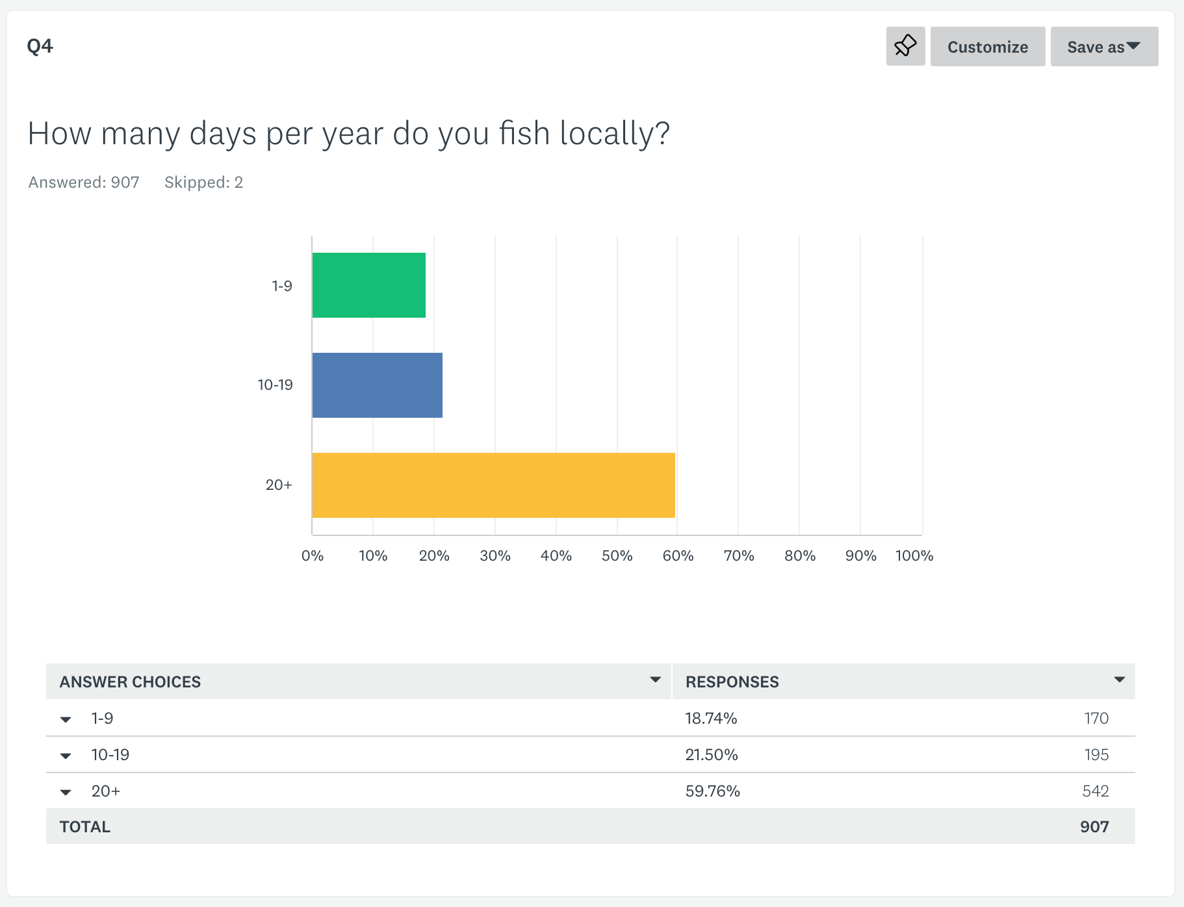
Task: Click the TOTAL row label
Action: click(85, 826)
